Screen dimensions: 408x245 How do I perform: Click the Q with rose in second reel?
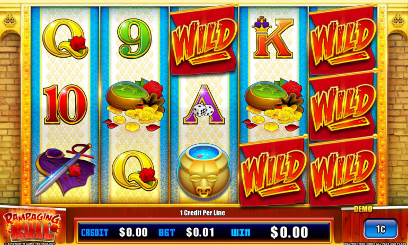click(135, 170)
